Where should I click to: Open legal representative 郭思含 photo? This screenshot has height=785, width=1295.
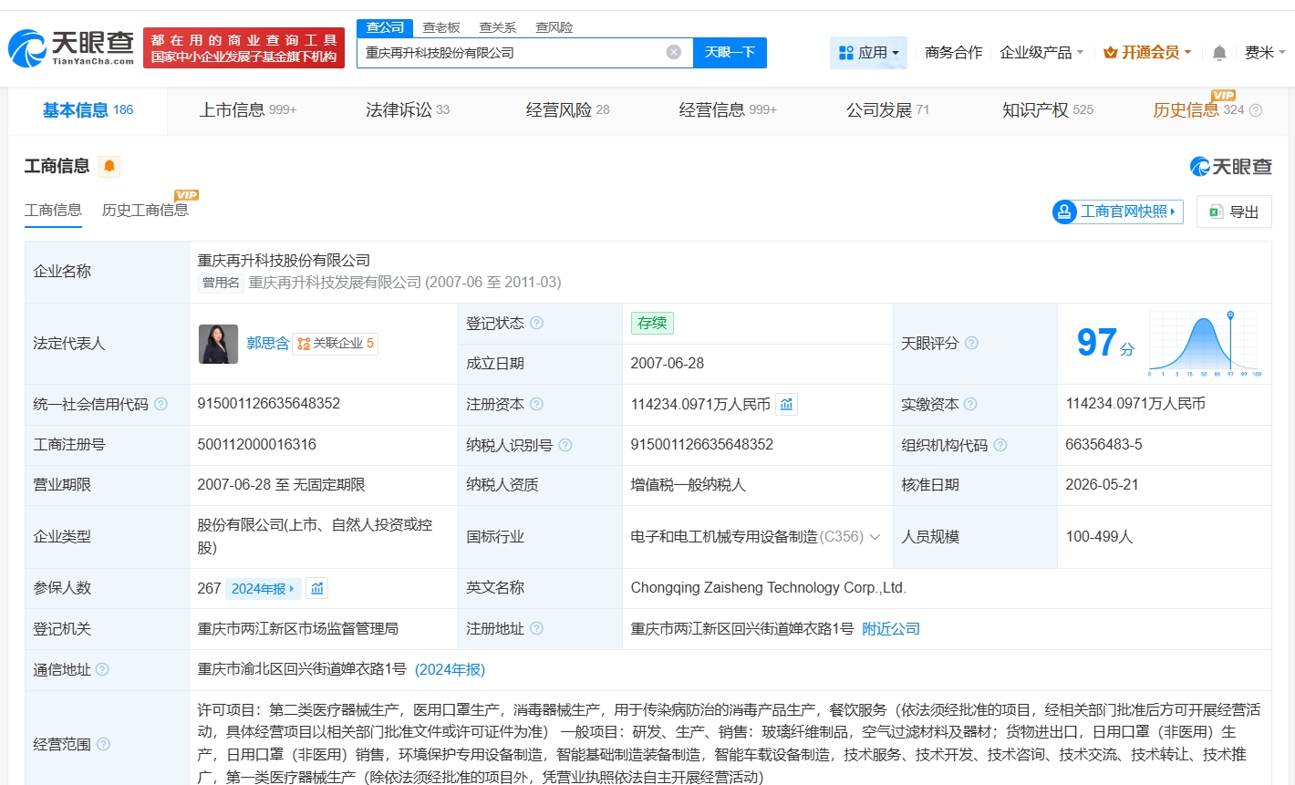tap(218, 344)
